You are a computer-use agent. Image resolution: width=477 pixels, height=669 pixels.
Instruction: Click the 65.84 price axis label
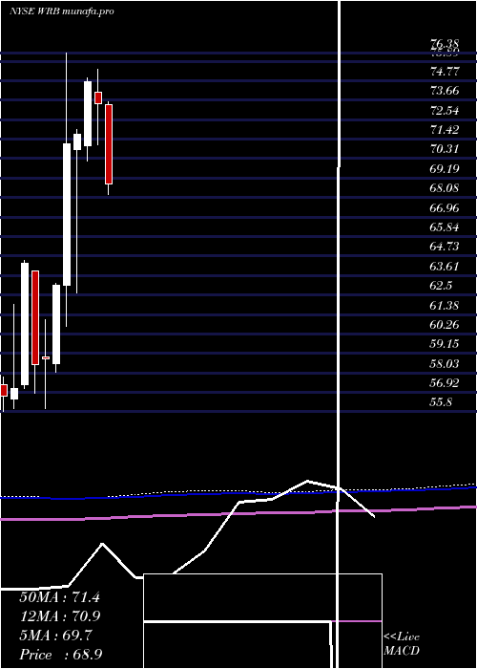pyautogui.click(x=445, y=227)
